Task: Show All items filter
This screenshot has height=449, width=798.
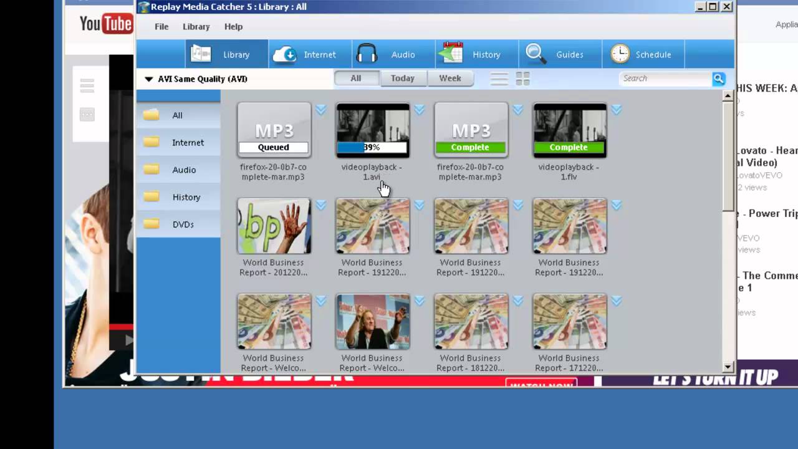Action: coord(356,79)
